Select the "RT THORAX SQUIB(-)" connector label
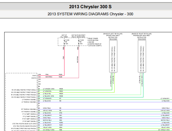This screenshot has width=172, height=131. [29, 112]
